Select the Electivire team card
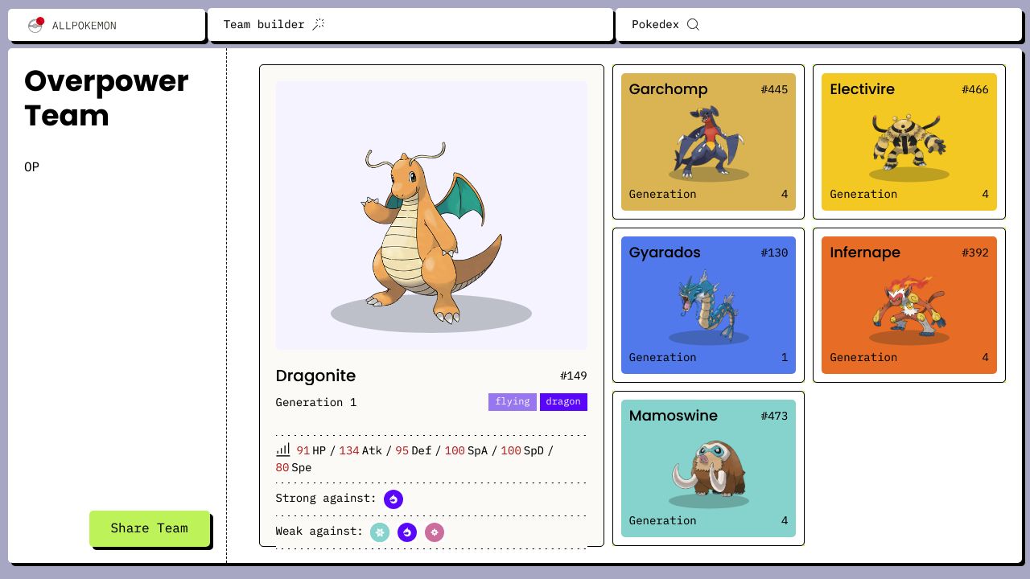 (x=908, y=142)
